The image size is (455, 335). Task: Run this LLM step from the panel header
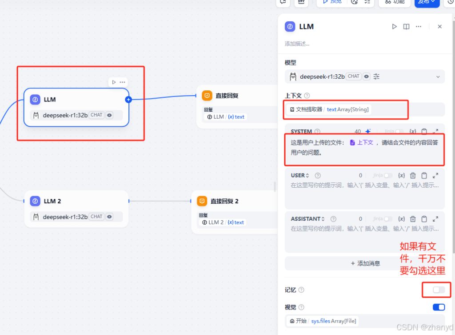click(394, 27)
